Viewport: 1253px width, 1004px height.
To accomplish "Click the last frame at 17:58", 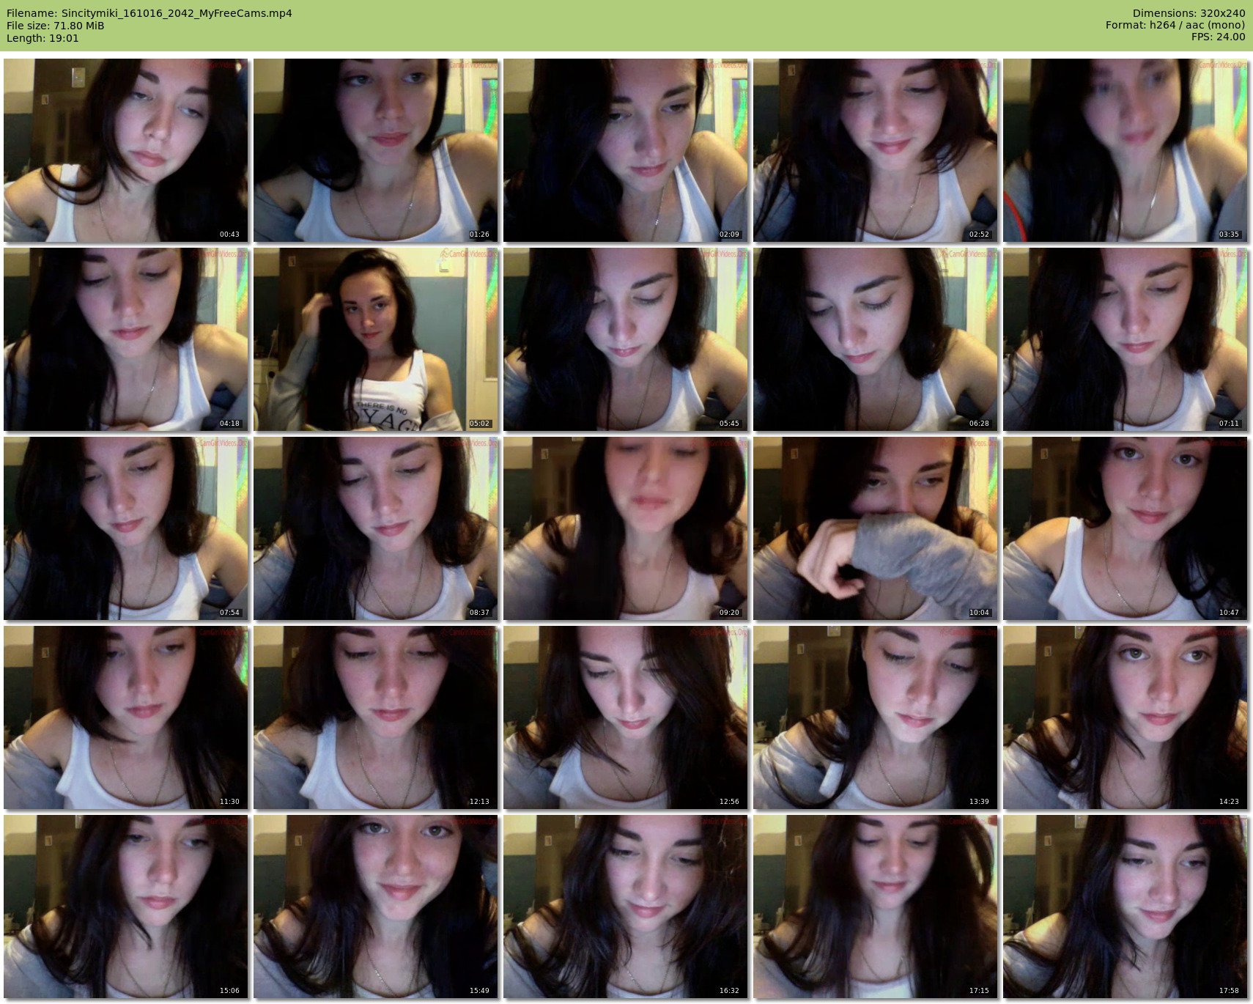I will (1125, 907).
